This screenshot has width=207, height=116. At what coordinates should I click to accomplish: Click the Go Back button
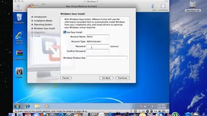106,78
